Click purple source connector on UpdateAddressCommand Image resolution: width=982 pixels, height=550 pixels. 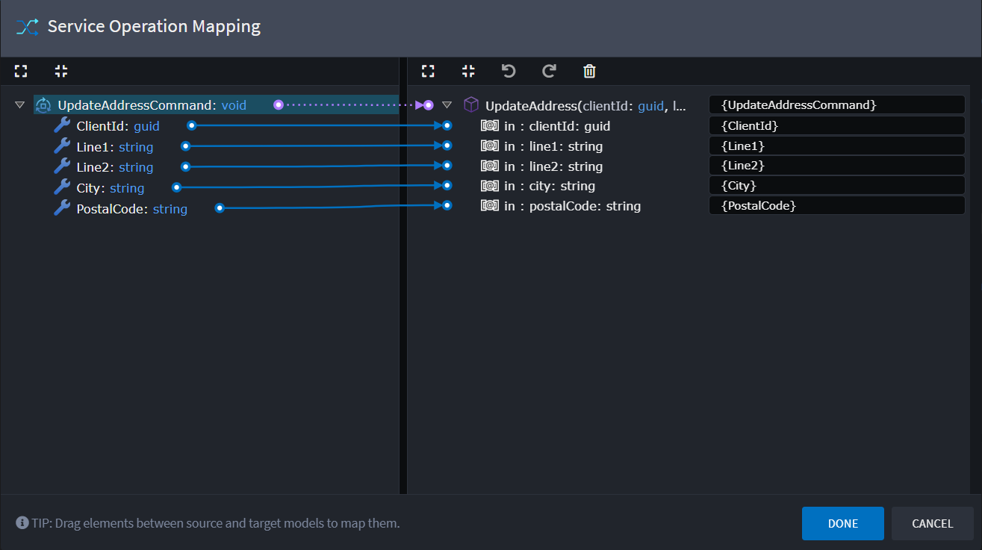click(x=279, y=104)
